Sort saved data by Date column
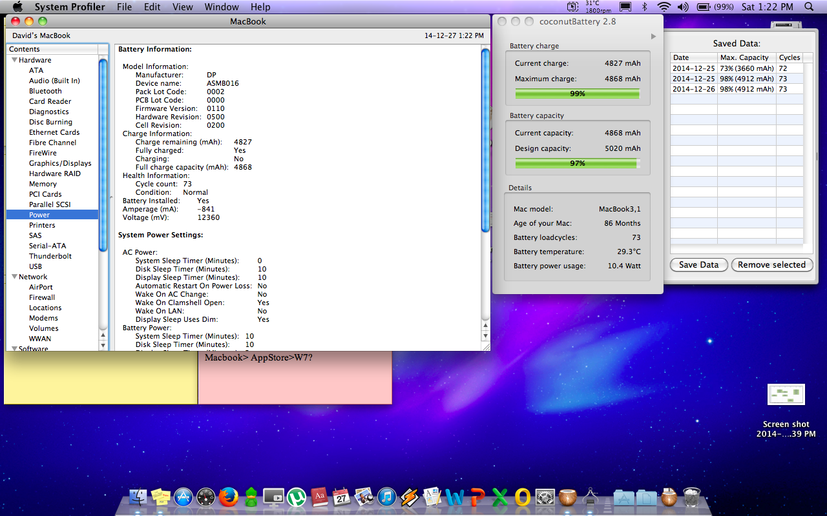The image size is (827, 516). (x=694, y=57)
